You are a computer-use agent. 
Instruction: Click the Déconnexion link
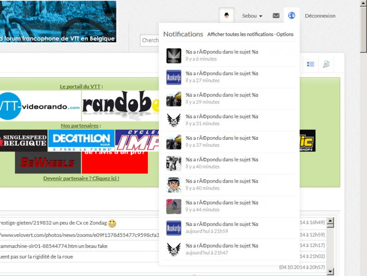pyautogui.click(x=320, y=16)
